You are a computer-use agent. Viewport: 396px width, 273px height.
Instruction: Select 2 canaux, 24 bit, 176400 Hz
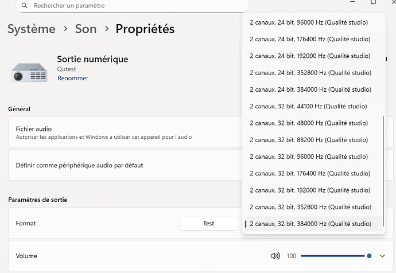click(310, 39)
